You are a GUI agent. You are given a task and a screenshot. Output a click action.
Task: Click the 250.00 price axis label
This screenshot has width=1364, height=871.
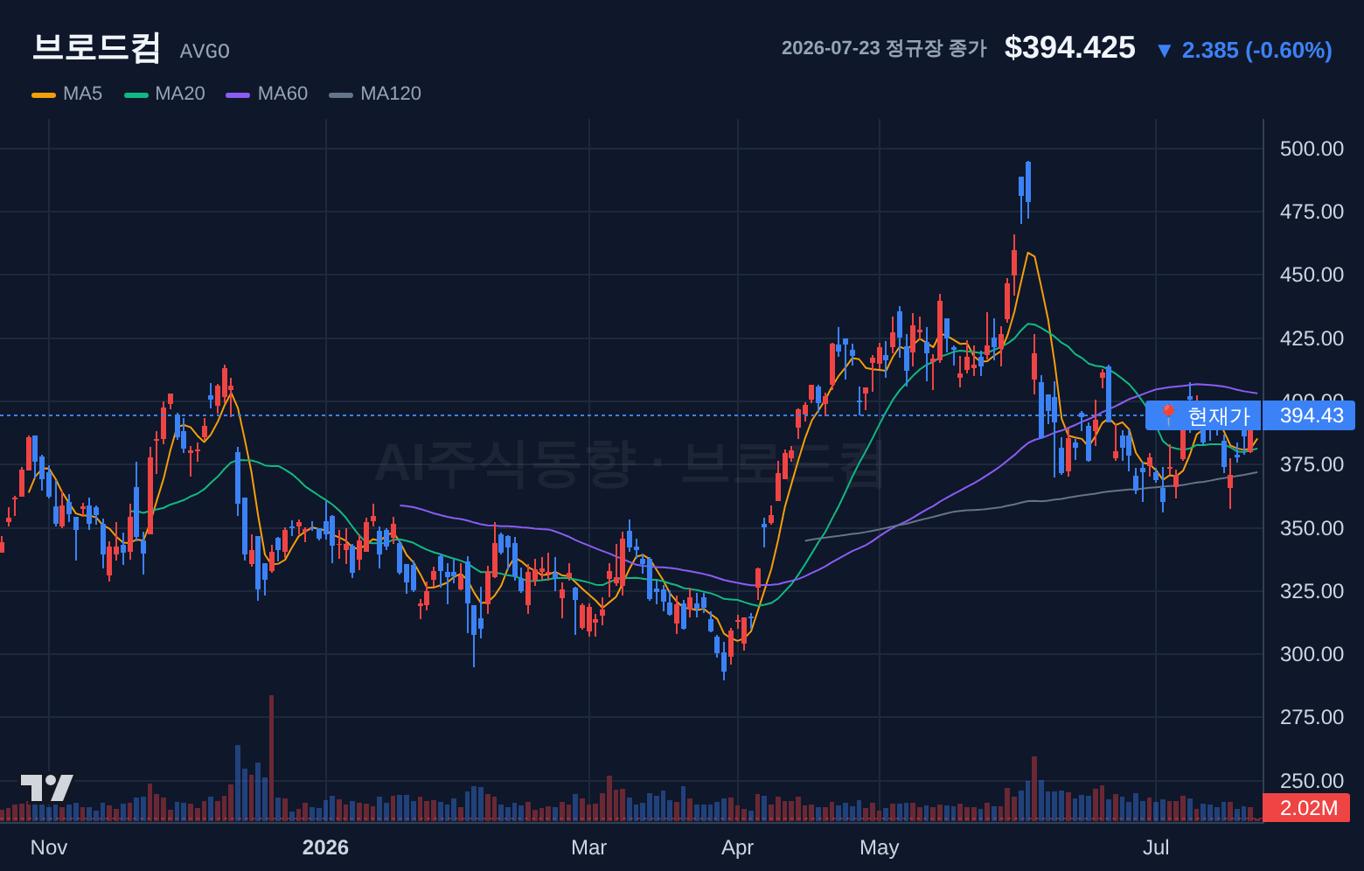click(1312, 781)
